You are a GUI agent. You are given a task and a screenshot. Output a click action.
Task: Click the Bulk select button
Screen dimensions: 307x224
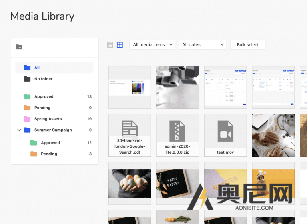248,45
